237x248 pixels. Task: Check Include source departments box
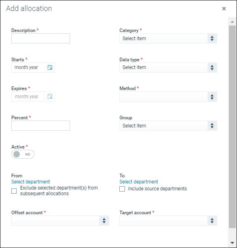(x=122, y=189)
